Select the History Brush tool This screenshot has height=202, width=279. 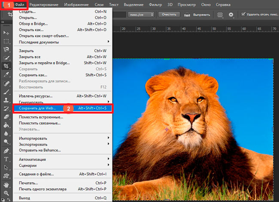point(6,109)
